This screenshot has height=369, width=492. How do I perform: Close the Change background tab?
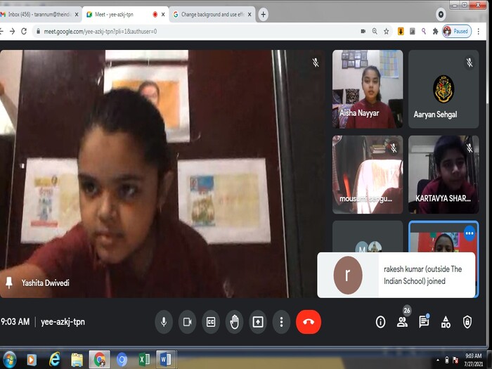pyautogui.click(x=250, y=15)
